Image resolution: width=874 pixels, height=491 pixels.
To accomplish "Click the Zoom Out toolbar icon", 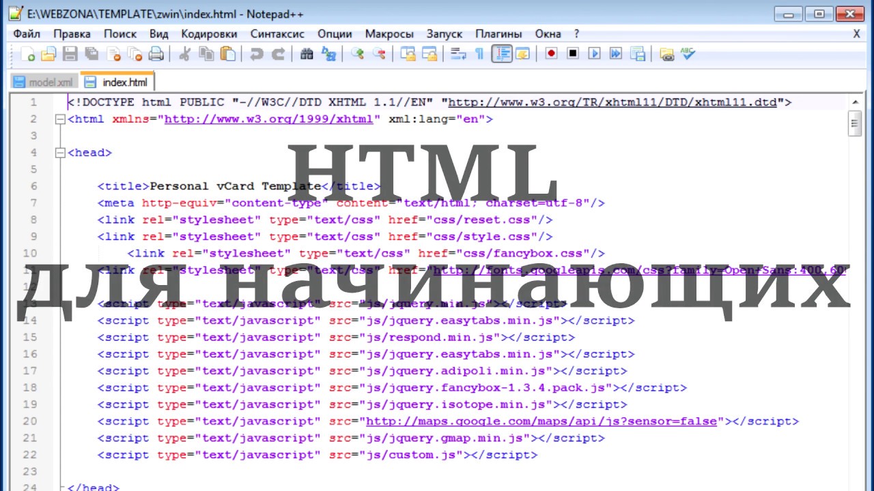I will [x=379, y=54].
